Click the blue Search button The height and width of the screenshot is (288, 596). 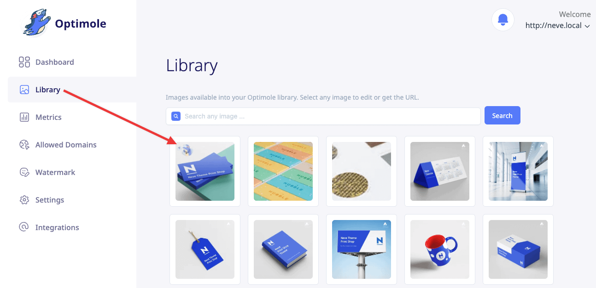502,116
